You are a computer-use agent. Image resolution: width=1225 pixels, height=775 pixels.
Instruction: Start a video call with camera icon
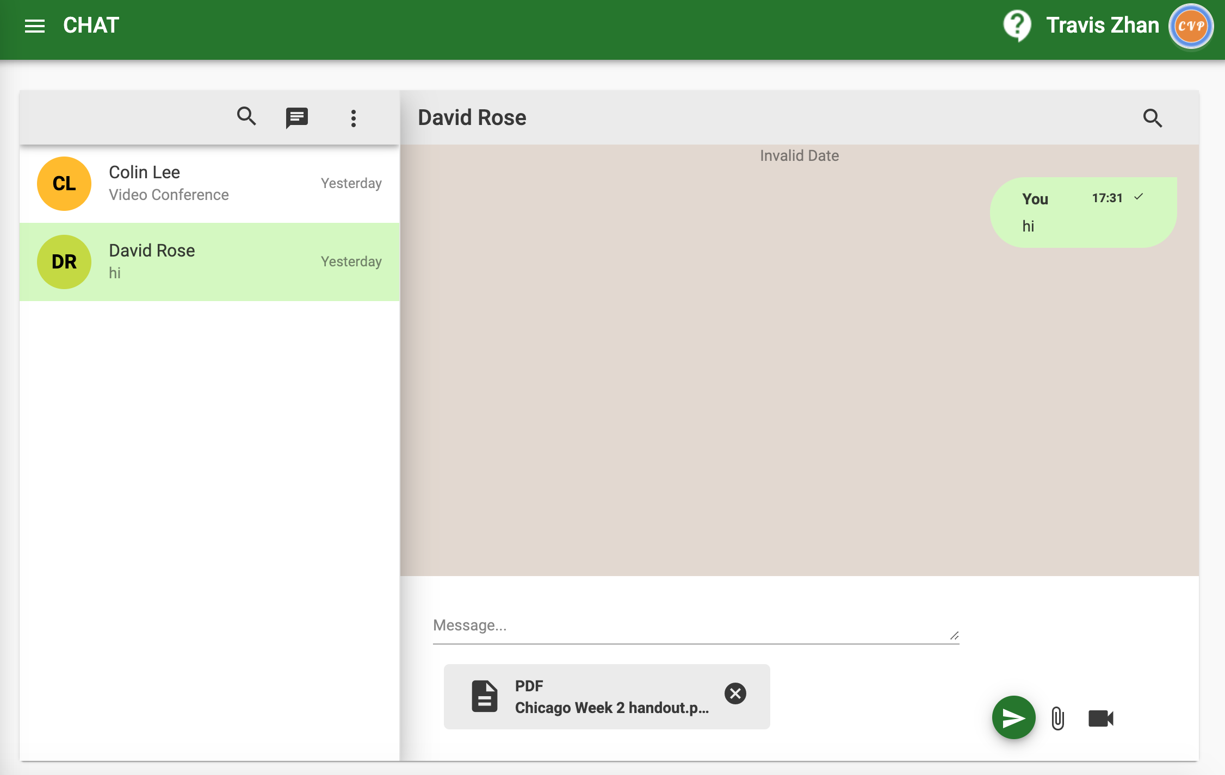[x=1101, y=718]
